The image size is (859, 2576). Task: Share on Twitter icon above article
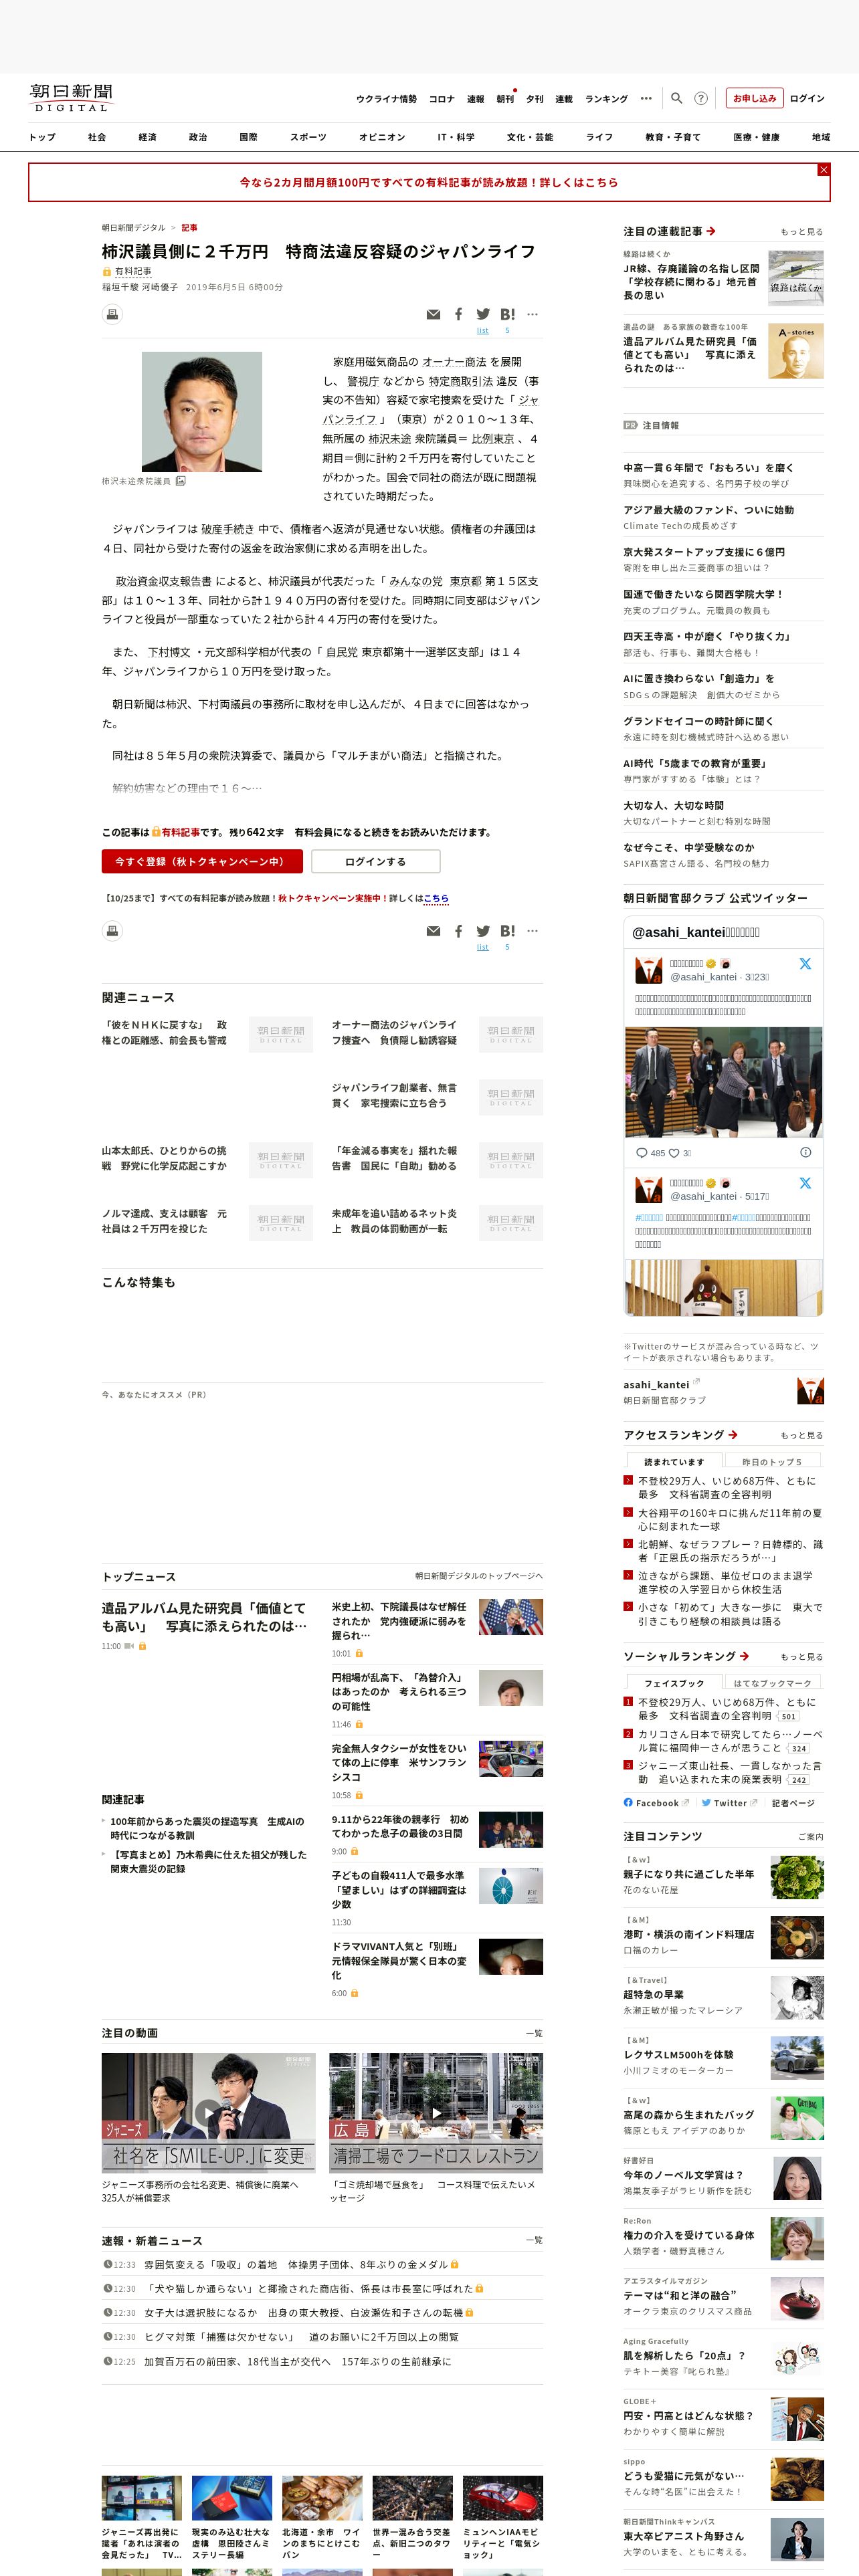pos(483,314)
